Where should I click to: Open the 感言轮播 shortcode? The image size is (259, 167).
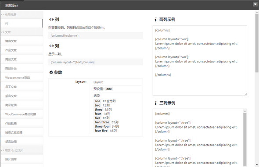pos(22,142)
